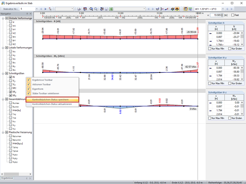Pin the Navigator panel
246x184 pixels.
(27, 14)
